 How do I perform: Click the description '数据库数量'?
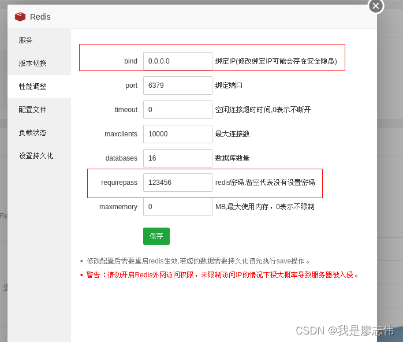tap(232, 158)
